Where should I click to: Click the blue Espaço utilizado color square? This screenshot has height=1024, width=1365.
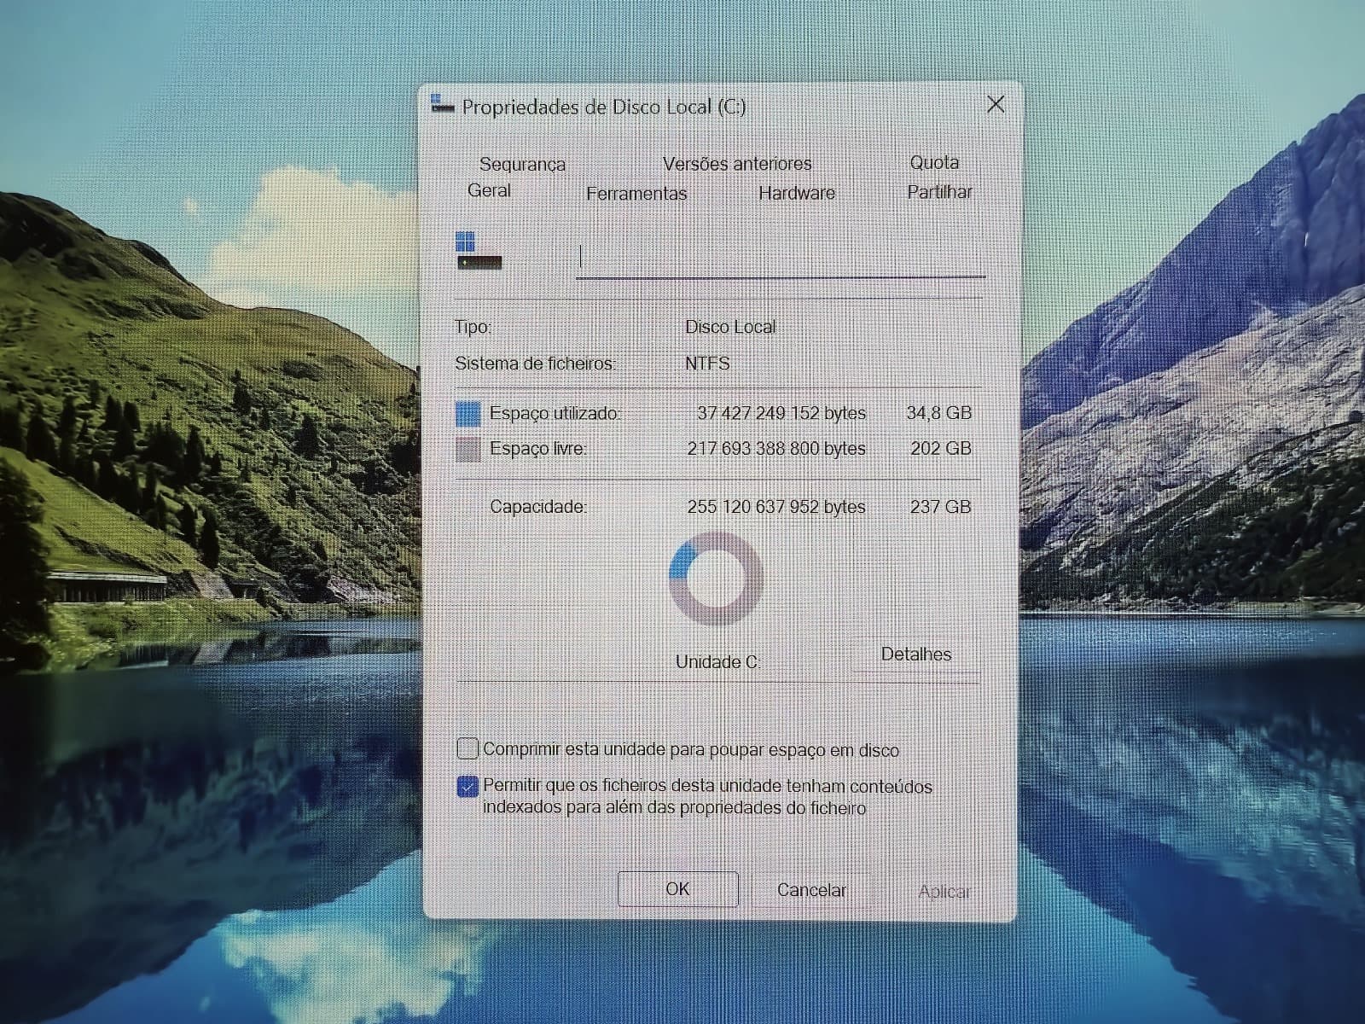(468, 414)
